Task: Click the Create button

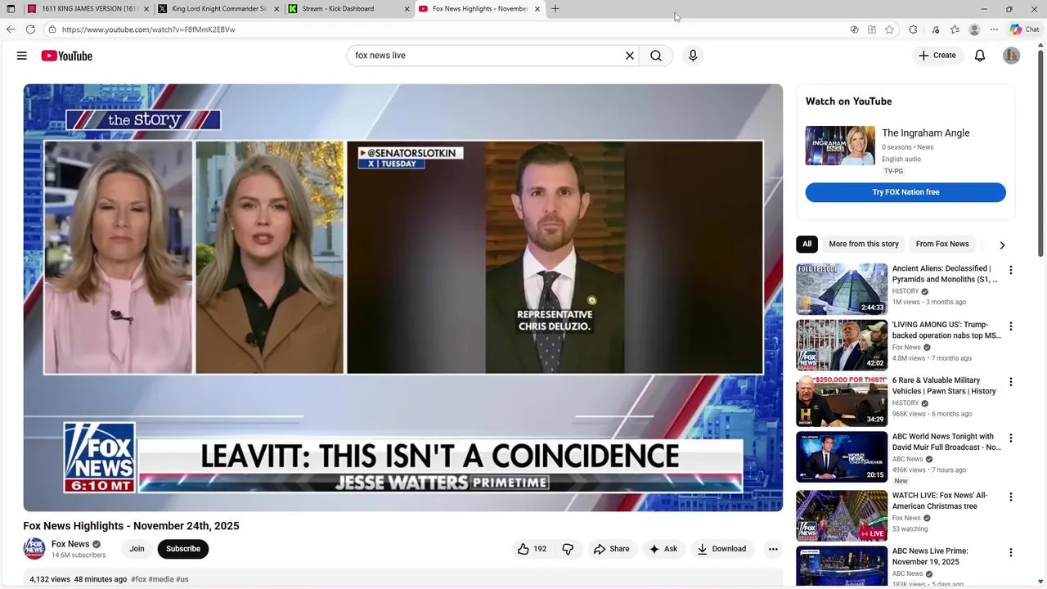Action: point(937,56)
